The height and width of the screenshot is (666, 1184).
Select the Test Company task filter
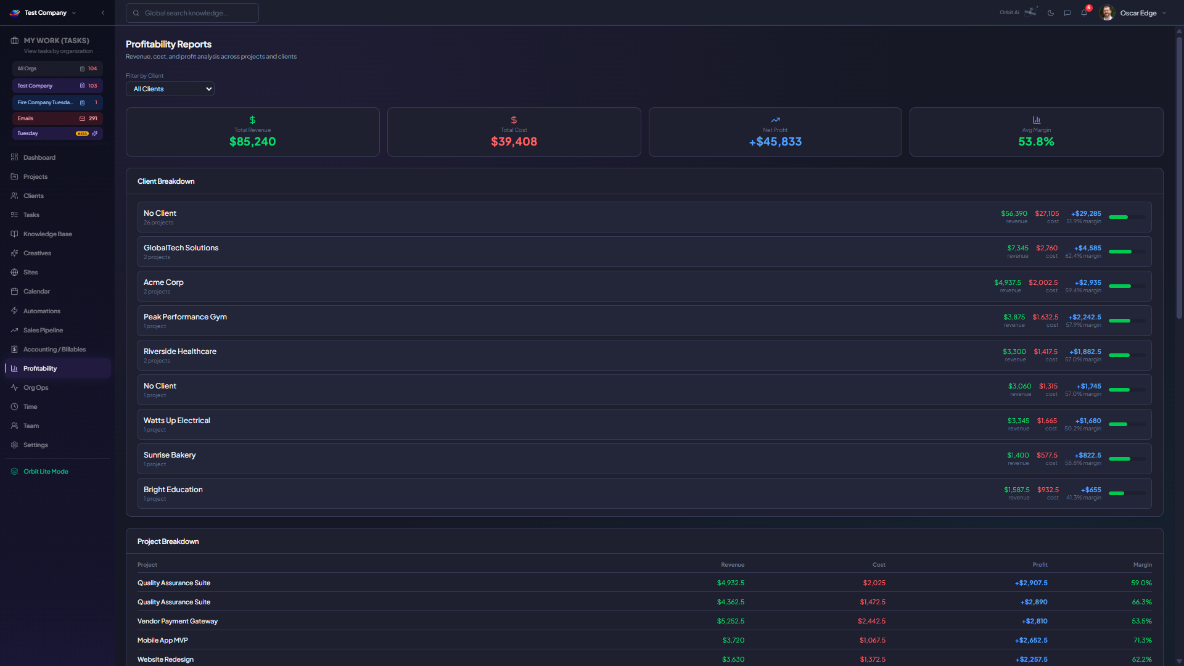point(57,86)
